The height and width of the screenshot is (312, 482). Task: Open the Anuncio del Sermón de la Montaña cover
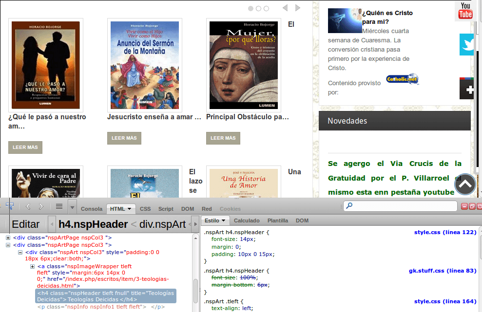[x=145, y=65]
